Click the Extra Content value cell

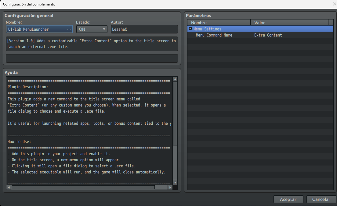pos(268,35)
